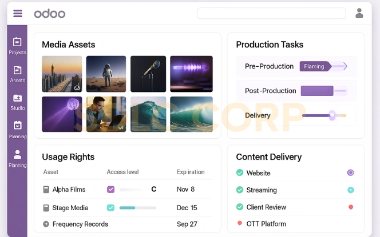The image size is (380, 237).
Task: Click the Stage Media access level bar
Action: tap(138, 208)
